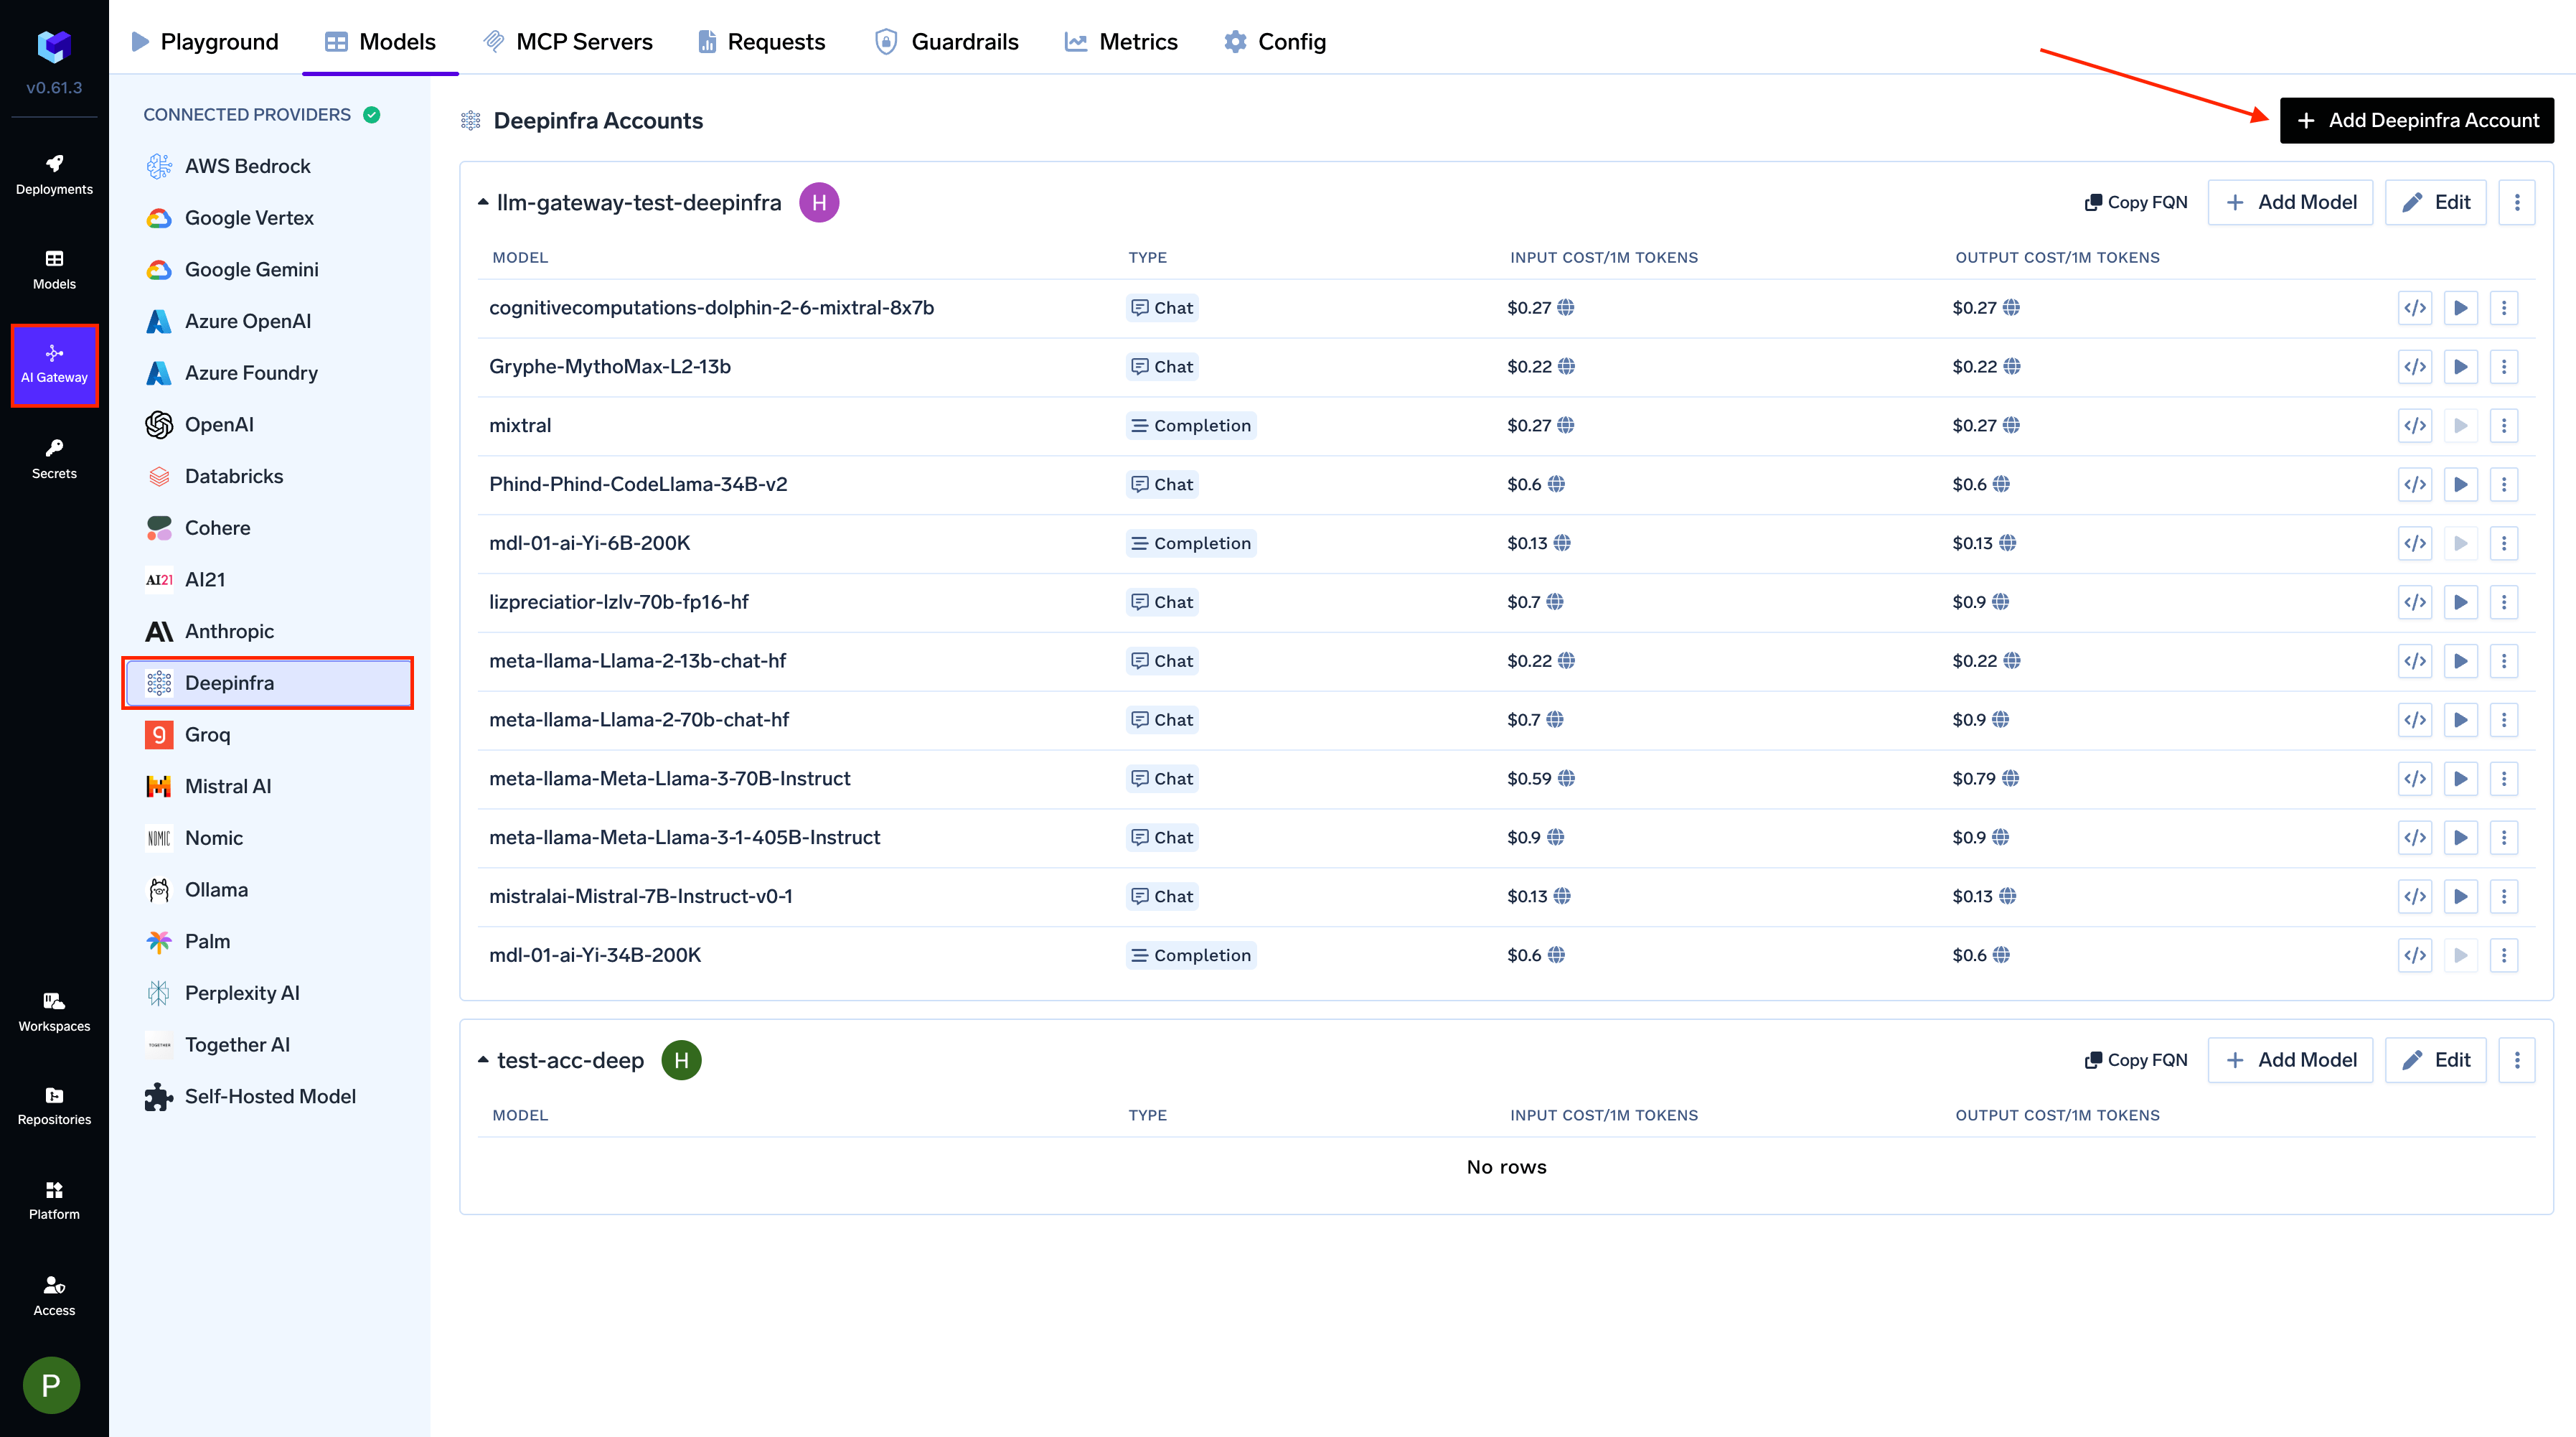The image size is (2576, 1437).
Task: Open kebab menu for llm-gateway-test-deepinfra account
Action: pos(2517,203)
